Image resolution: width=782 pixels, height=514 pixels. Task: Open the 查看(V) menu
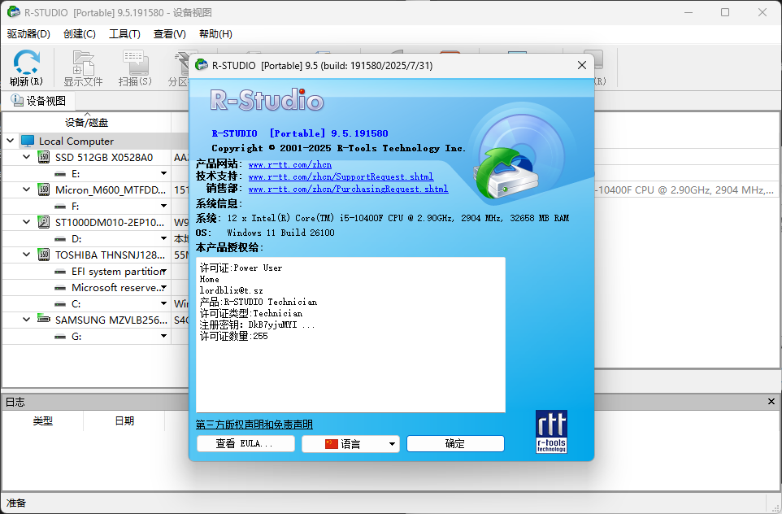tap(170, 34)
